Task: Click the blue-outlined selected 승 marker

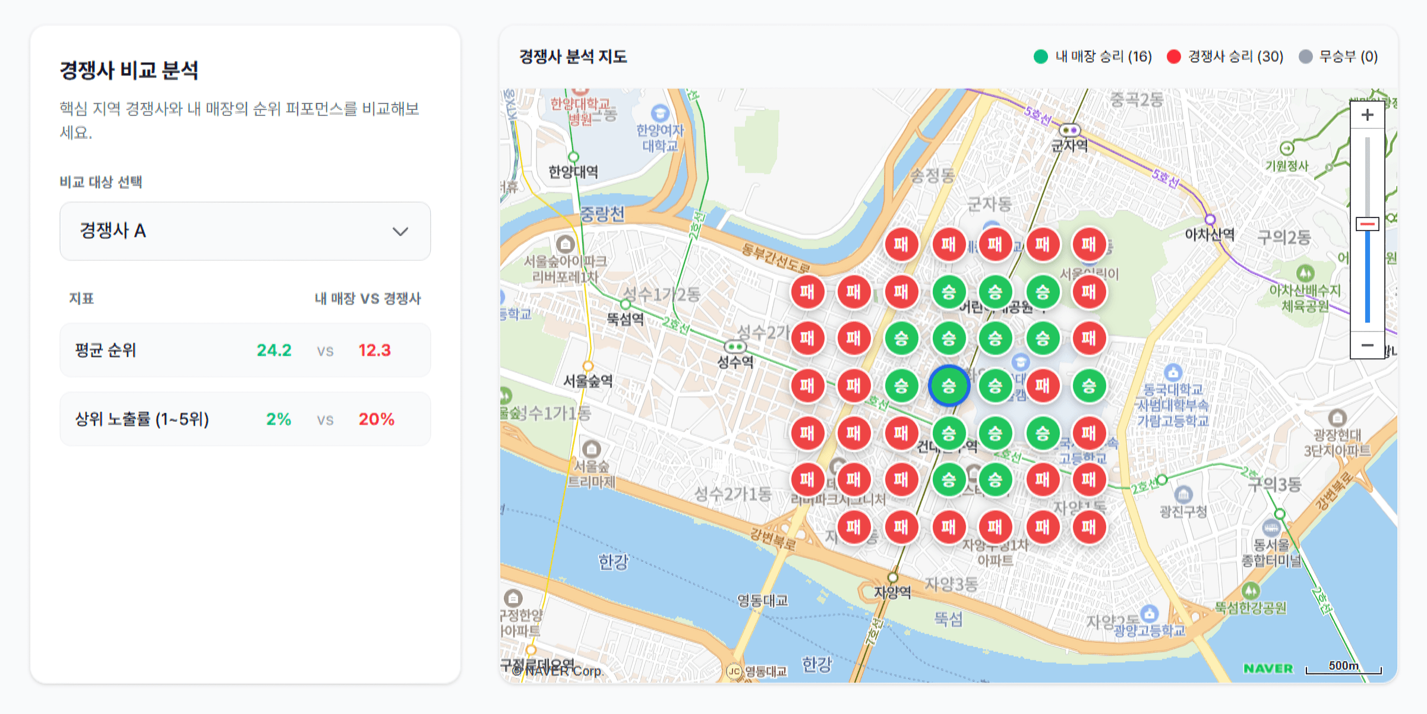Action: point(949,386)
